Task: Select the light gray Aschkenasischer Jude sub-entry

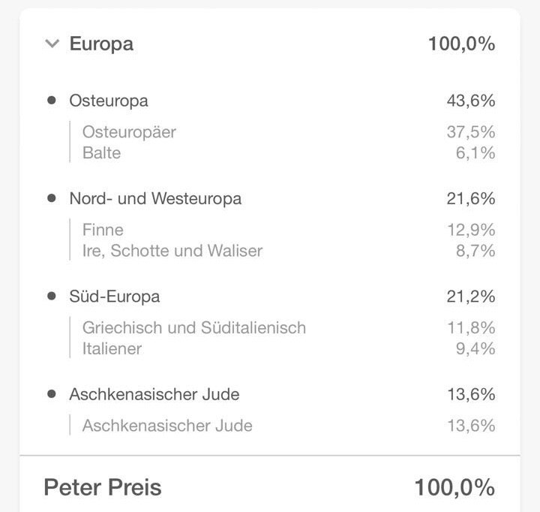Action: point(167,426)
